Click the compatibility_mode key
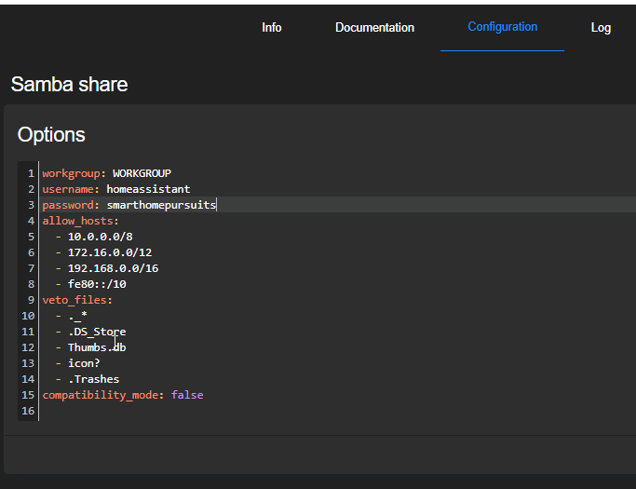Viewport: 636px width, 489px height. click(103, 395)
